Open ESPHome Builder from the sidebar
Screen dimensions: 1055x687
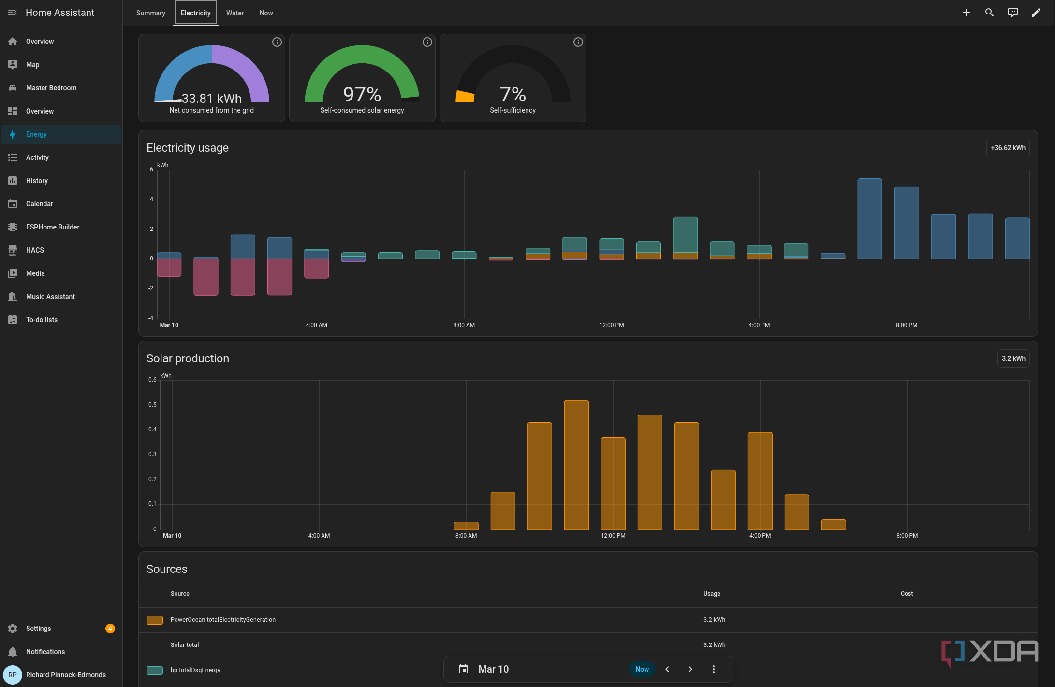(52, 227)
